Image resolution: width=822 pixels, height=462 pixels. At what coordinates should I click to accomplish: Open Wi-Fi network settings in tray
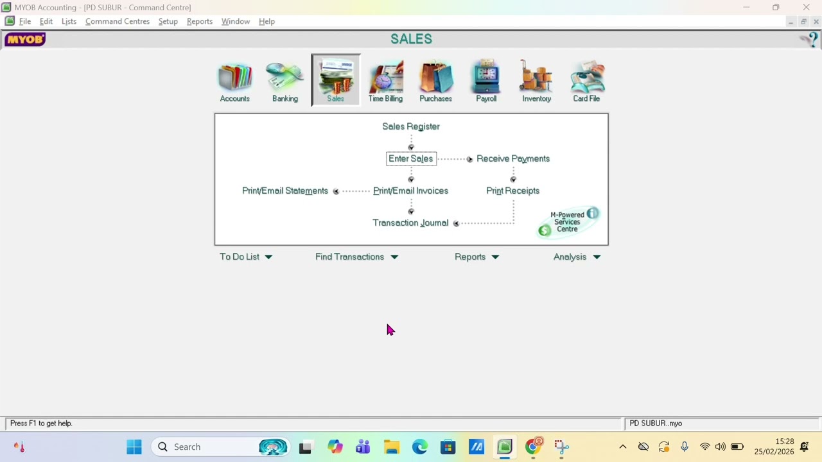(705, 447)
